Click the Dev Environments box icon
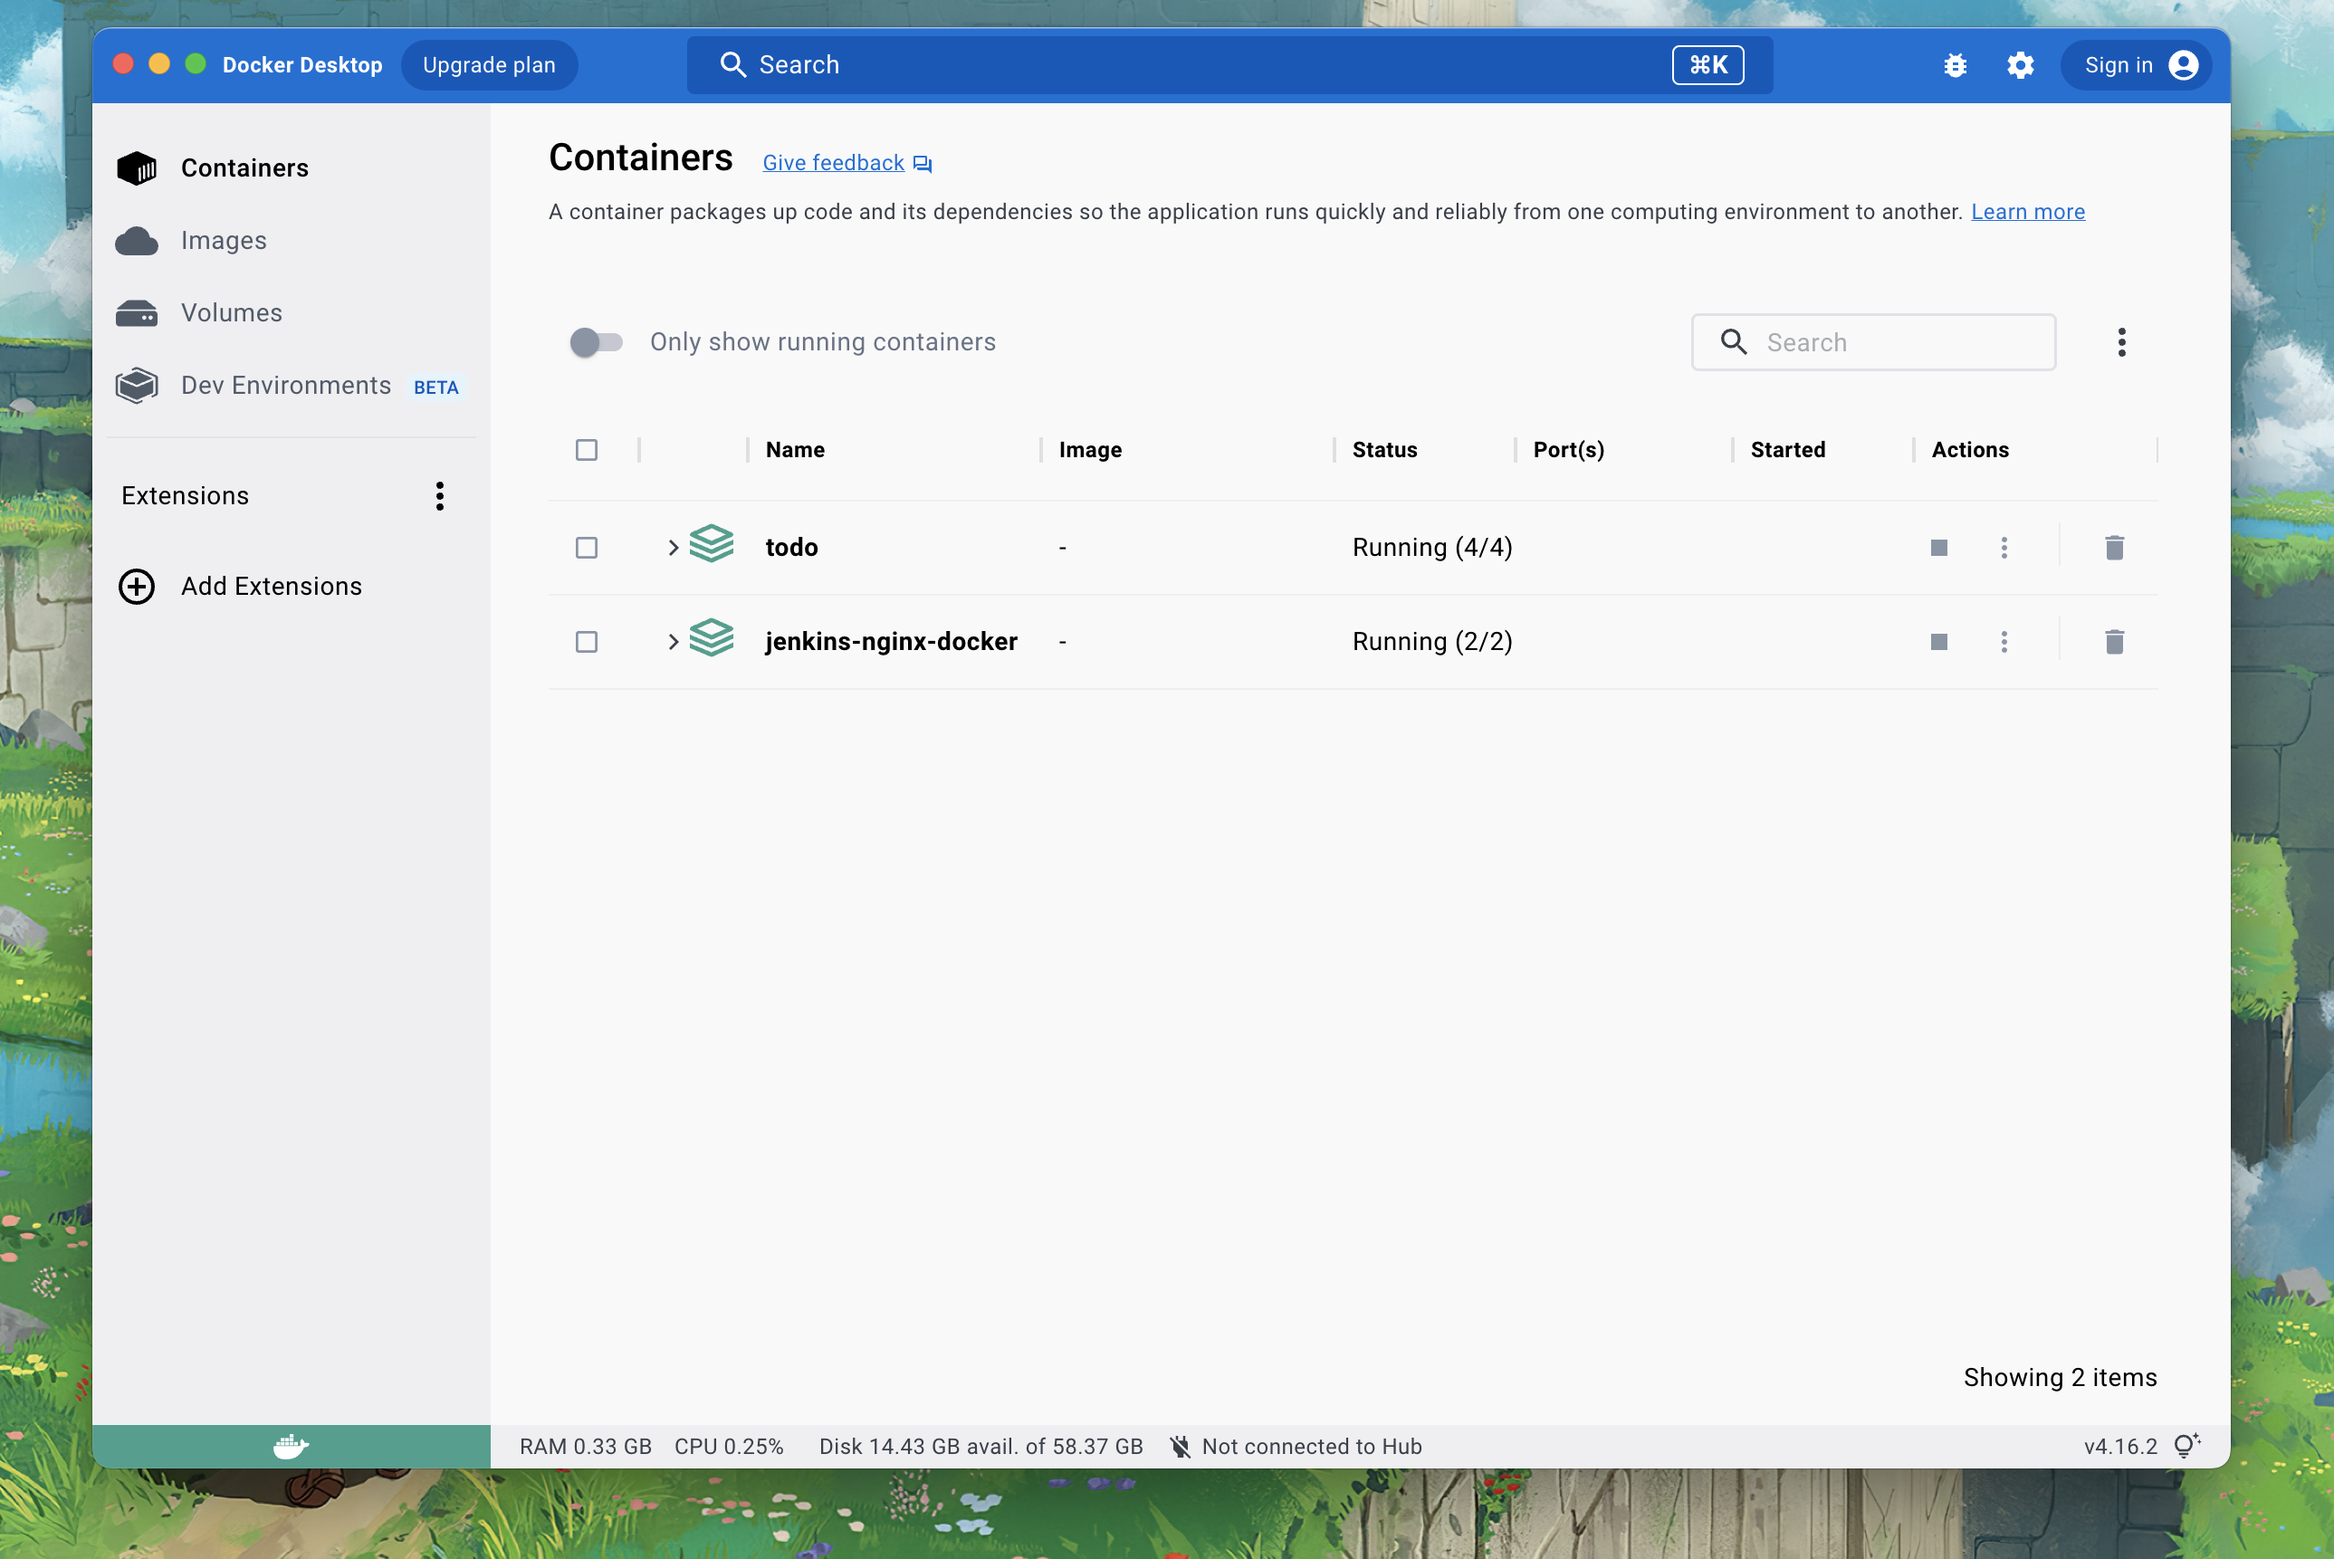The width and height of the screenshot is (2334, 1559). (x=138, y=386)
